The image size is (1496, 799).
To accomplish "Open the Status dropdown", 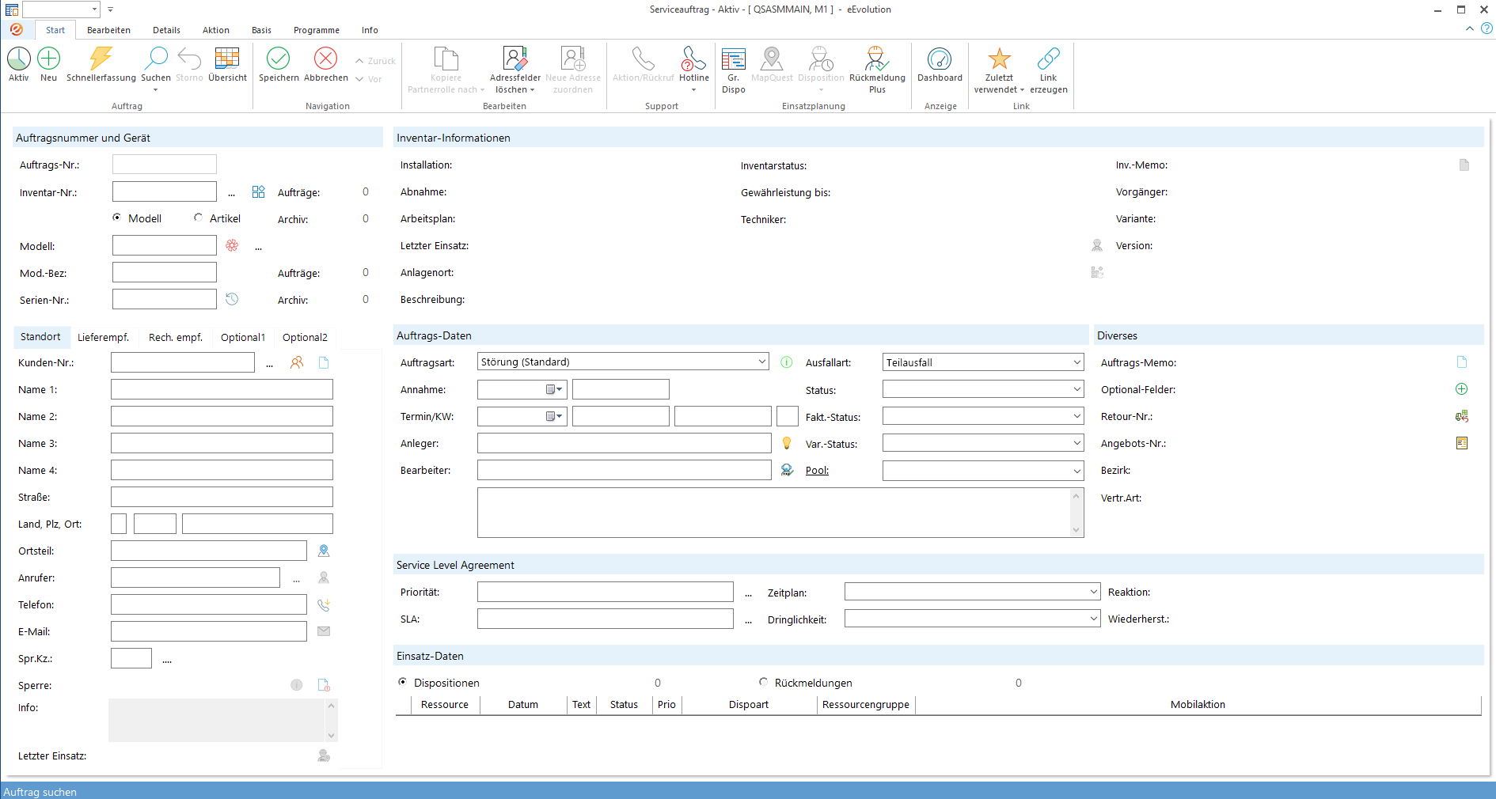I will coord(1076,389).
